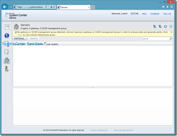Click the info icon in warning banner

(x=16, y=32)
